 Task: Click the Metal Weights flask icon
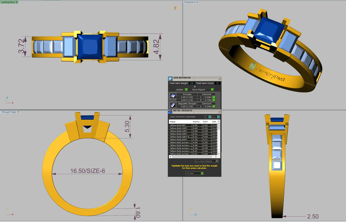pos(170,112)
